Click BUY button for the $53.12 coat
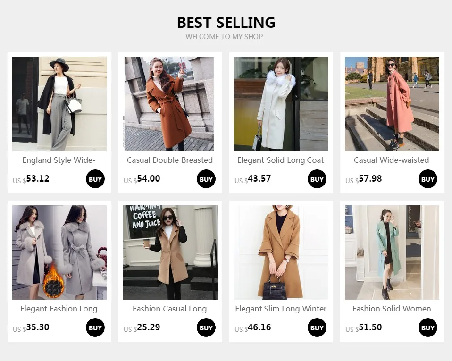The image size is (452, 361). 95,179
